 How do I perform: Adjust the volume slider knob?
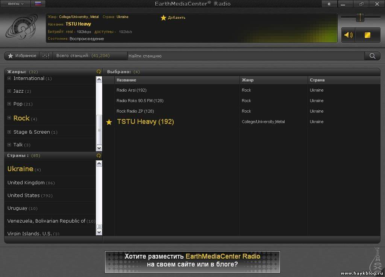tap(360, 17)
